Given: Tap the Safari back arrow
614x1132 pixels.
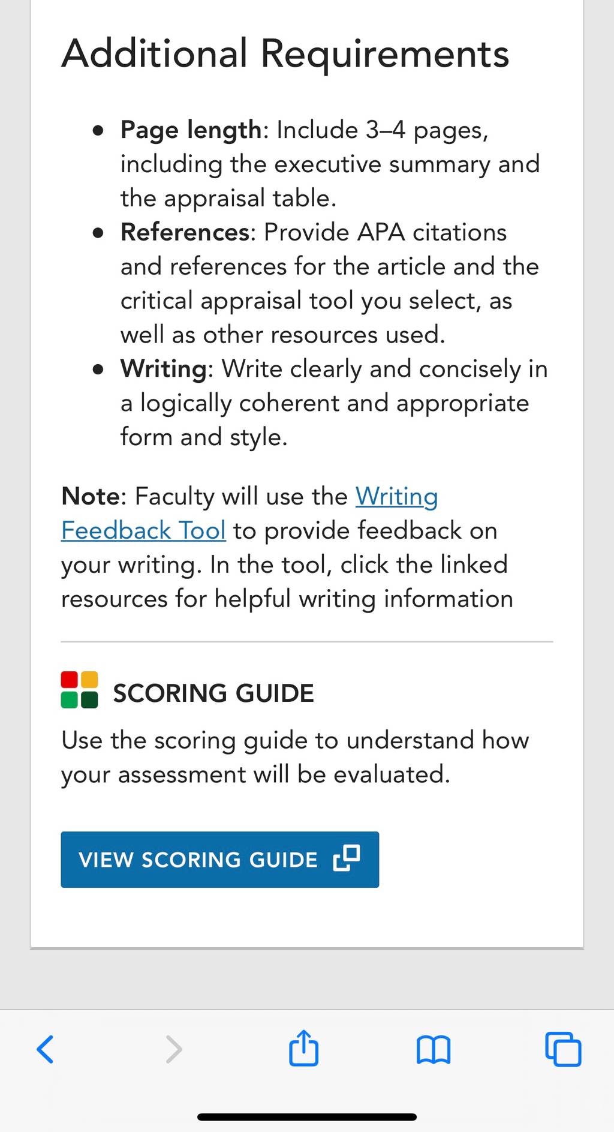Looking at the screenshot, I should (x=46, y=1049).
